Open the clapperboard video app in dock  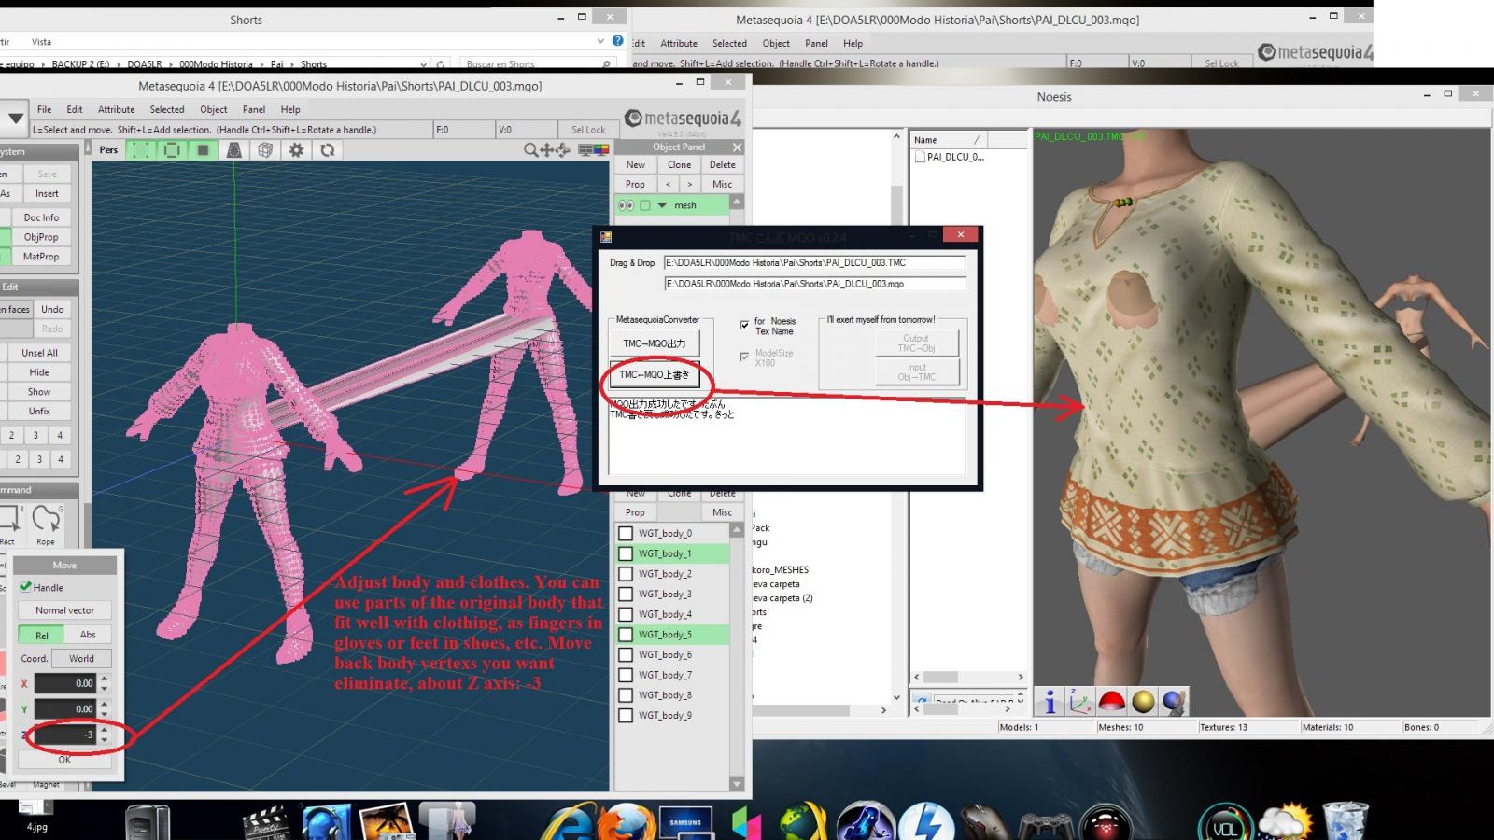(x=265, y=823)
